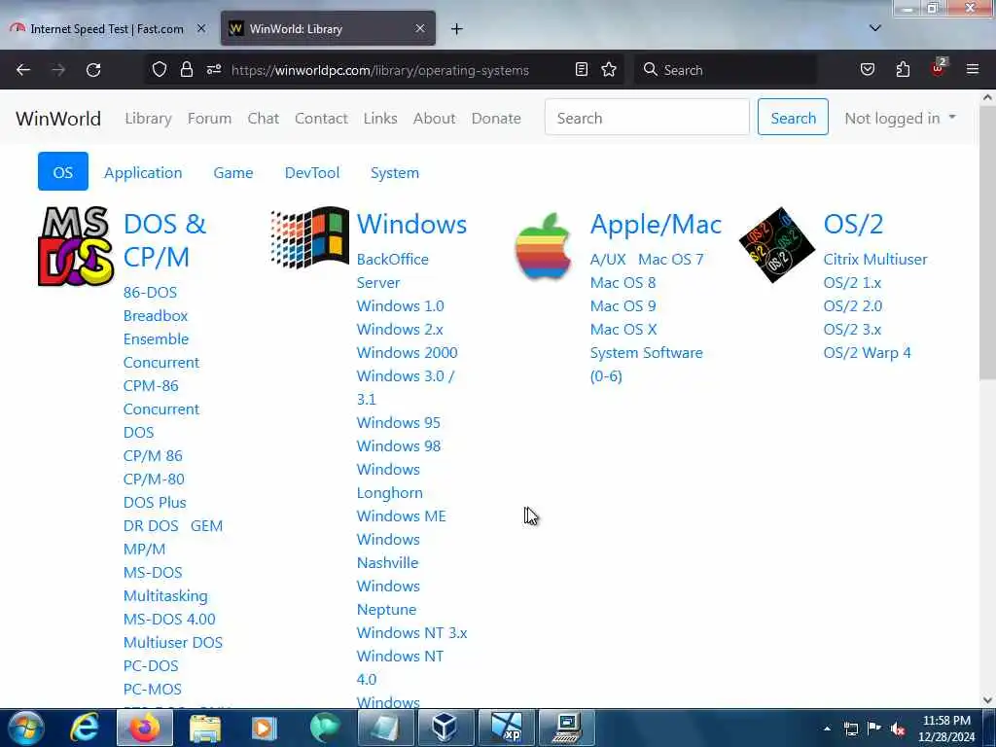The width and height of the screenshot is (996, 747).
Task: Open the Mac OS 9 link
Action: [x=622, y=305]
